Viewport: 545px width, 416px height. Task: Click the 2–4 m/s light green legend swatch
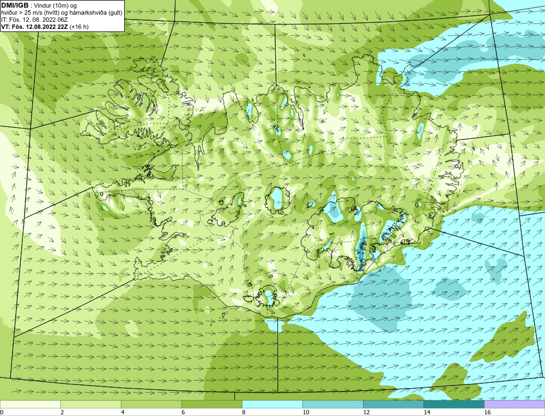[90, 404]
